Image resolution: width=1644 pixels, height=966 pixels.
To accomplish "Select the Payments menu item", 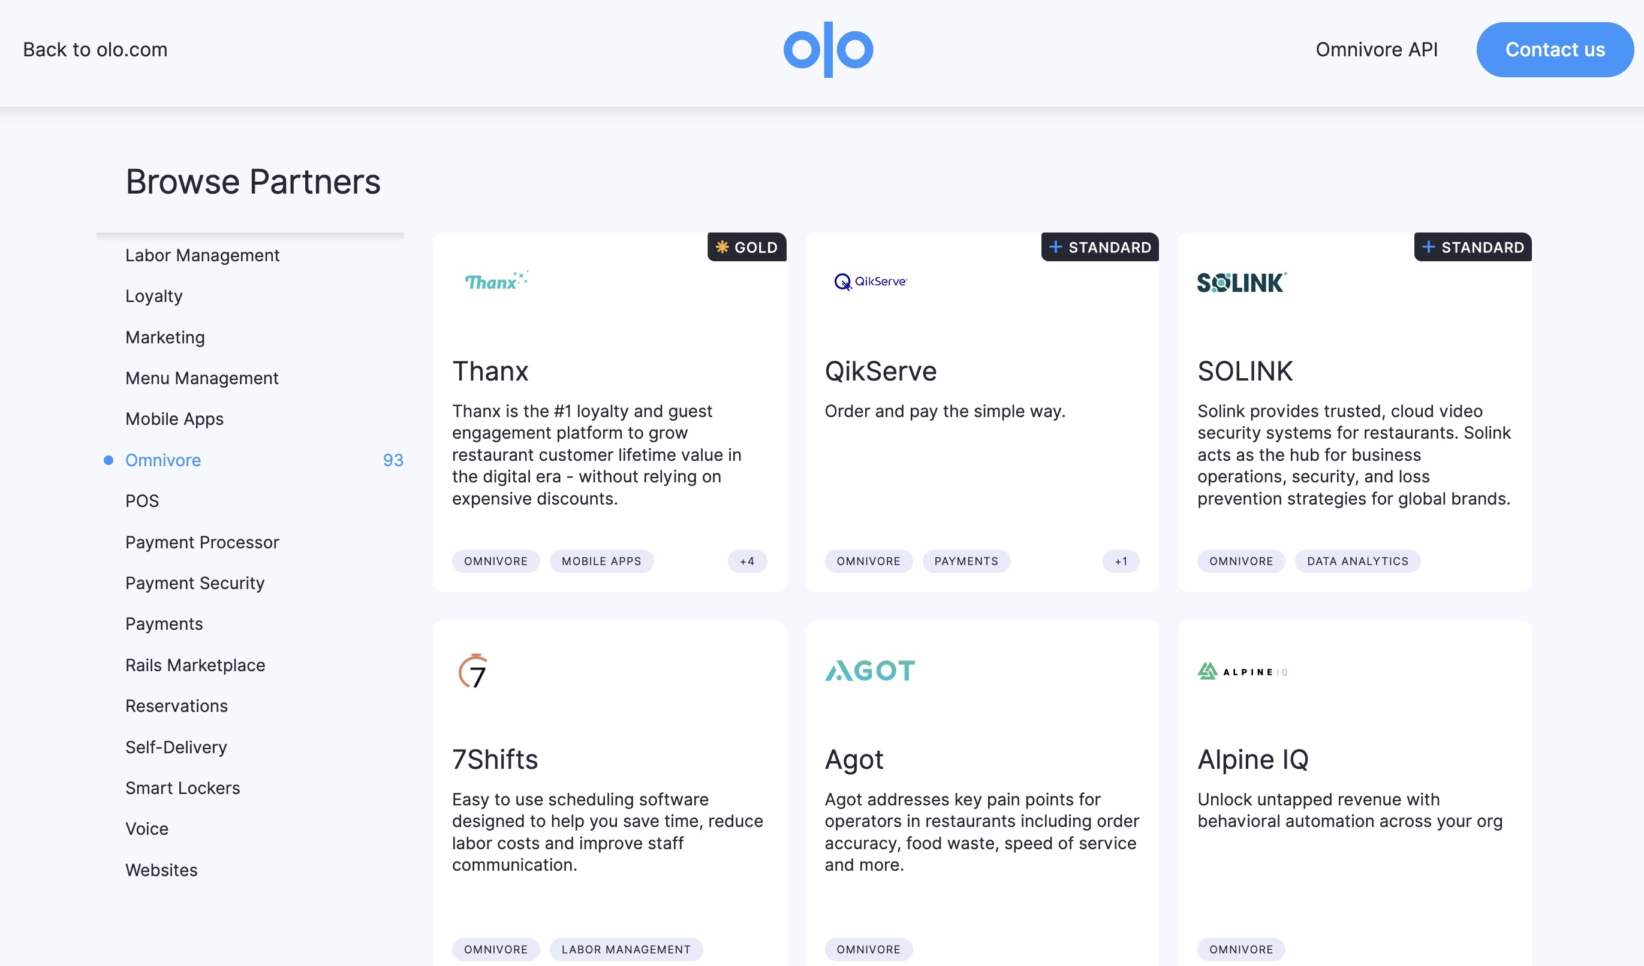I will [x=163, y=622].
